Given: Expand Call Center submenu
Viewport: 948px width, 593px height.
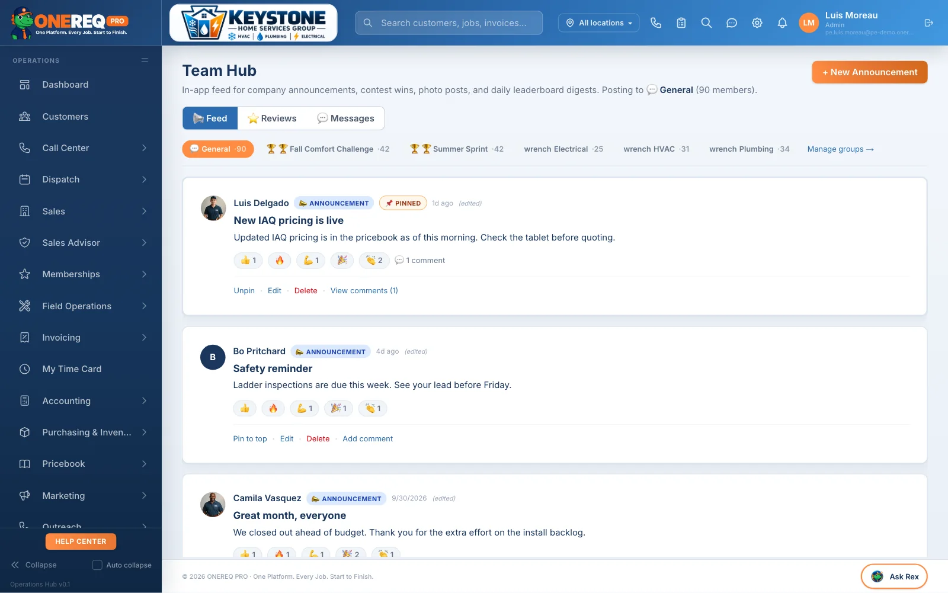Looking at the screenshot, I should coord(144,148).
